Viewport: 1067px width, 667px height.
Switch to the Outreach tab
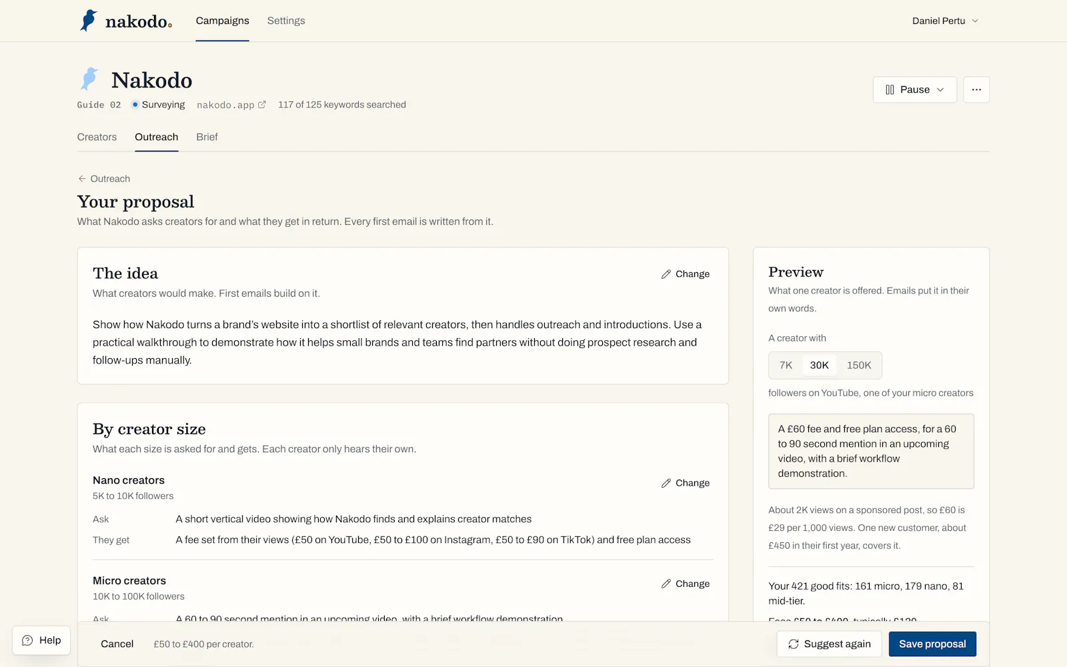(156, 137)
